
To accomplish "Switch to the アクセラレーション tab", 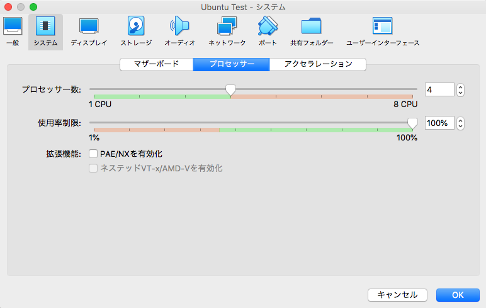I will coord(318,64).
